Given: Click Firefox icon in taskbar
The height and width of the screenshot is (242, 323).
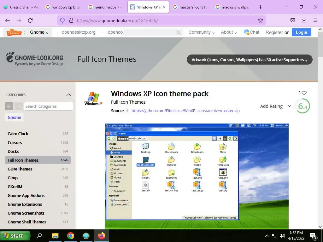Looking at the screenshot, I should point(101,236).
